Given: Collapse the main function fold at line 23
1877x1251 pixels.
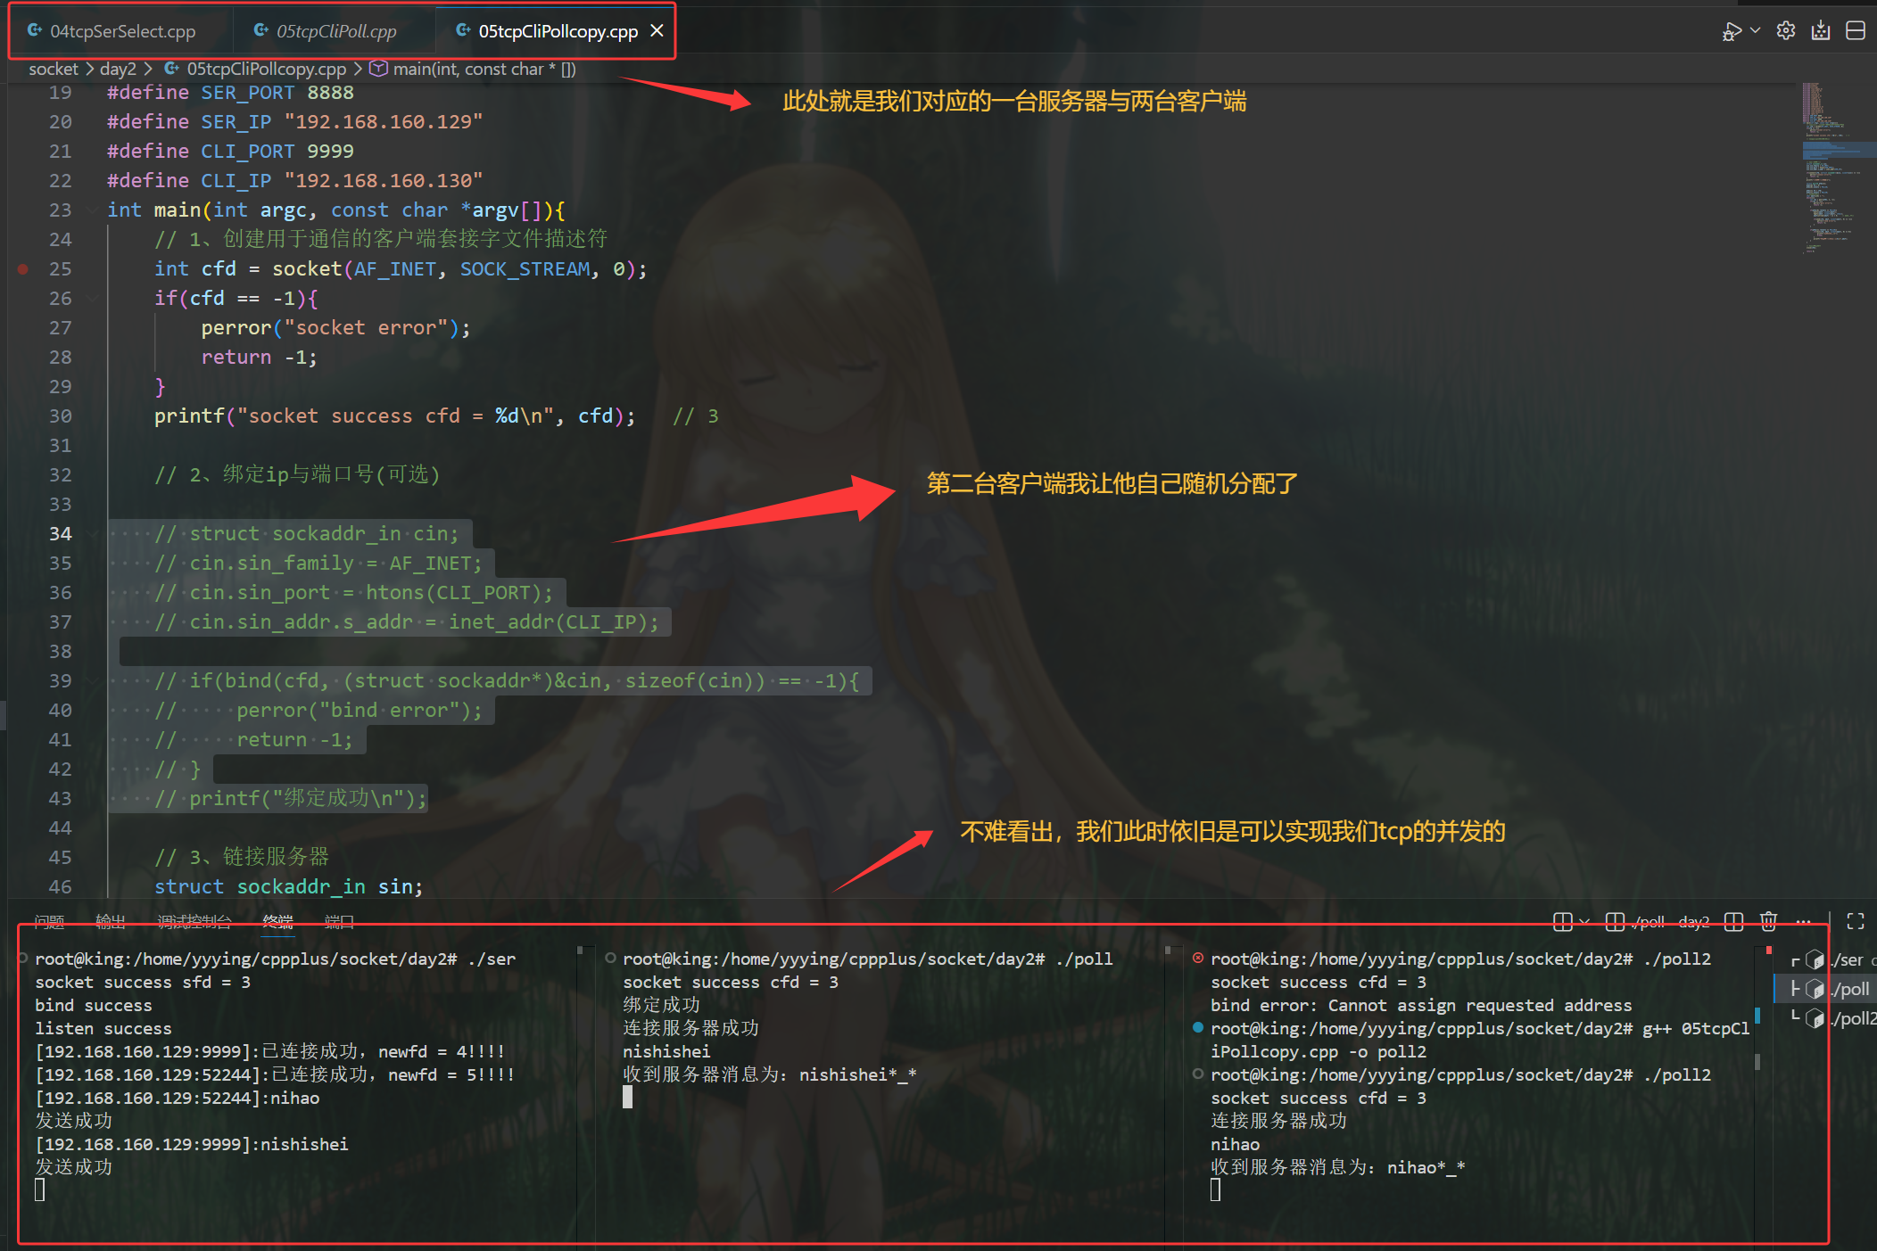Looking at the screenshot, I should coord(94,210).
